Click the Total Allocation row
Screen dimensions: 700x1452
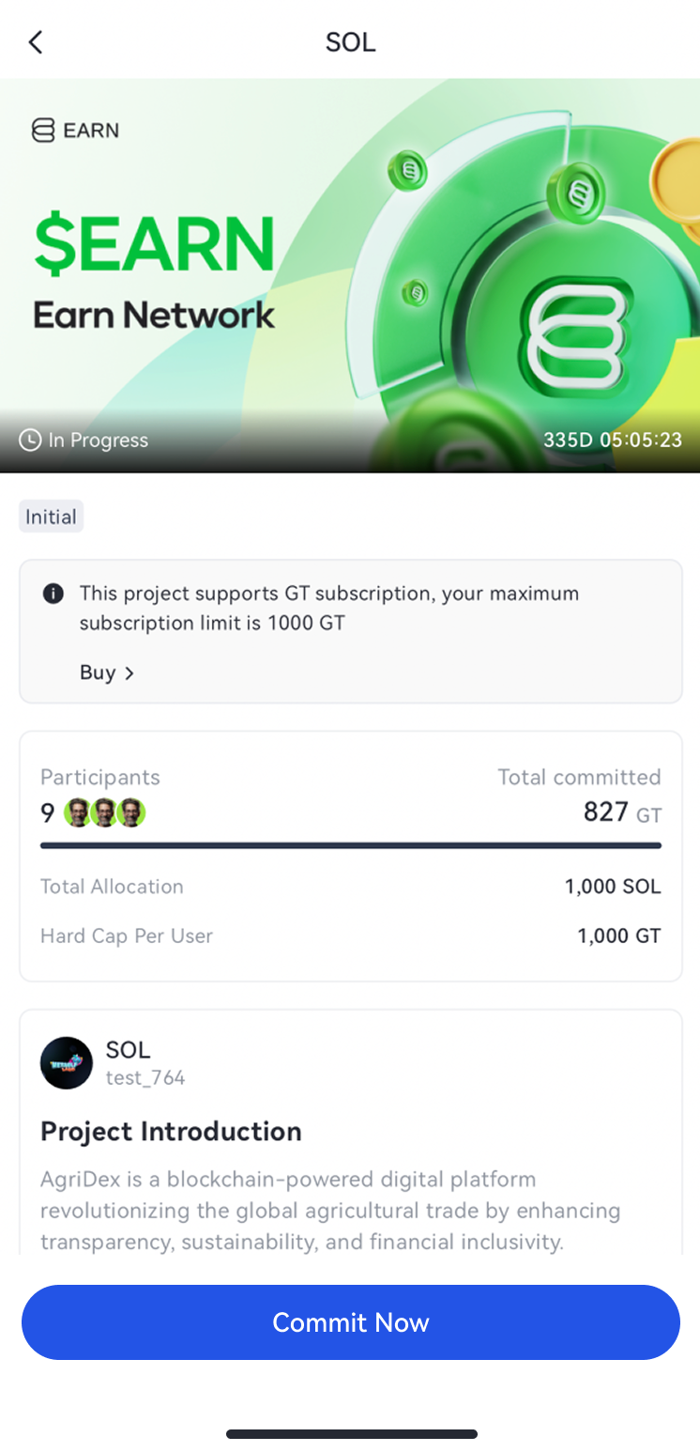point(351,887)
